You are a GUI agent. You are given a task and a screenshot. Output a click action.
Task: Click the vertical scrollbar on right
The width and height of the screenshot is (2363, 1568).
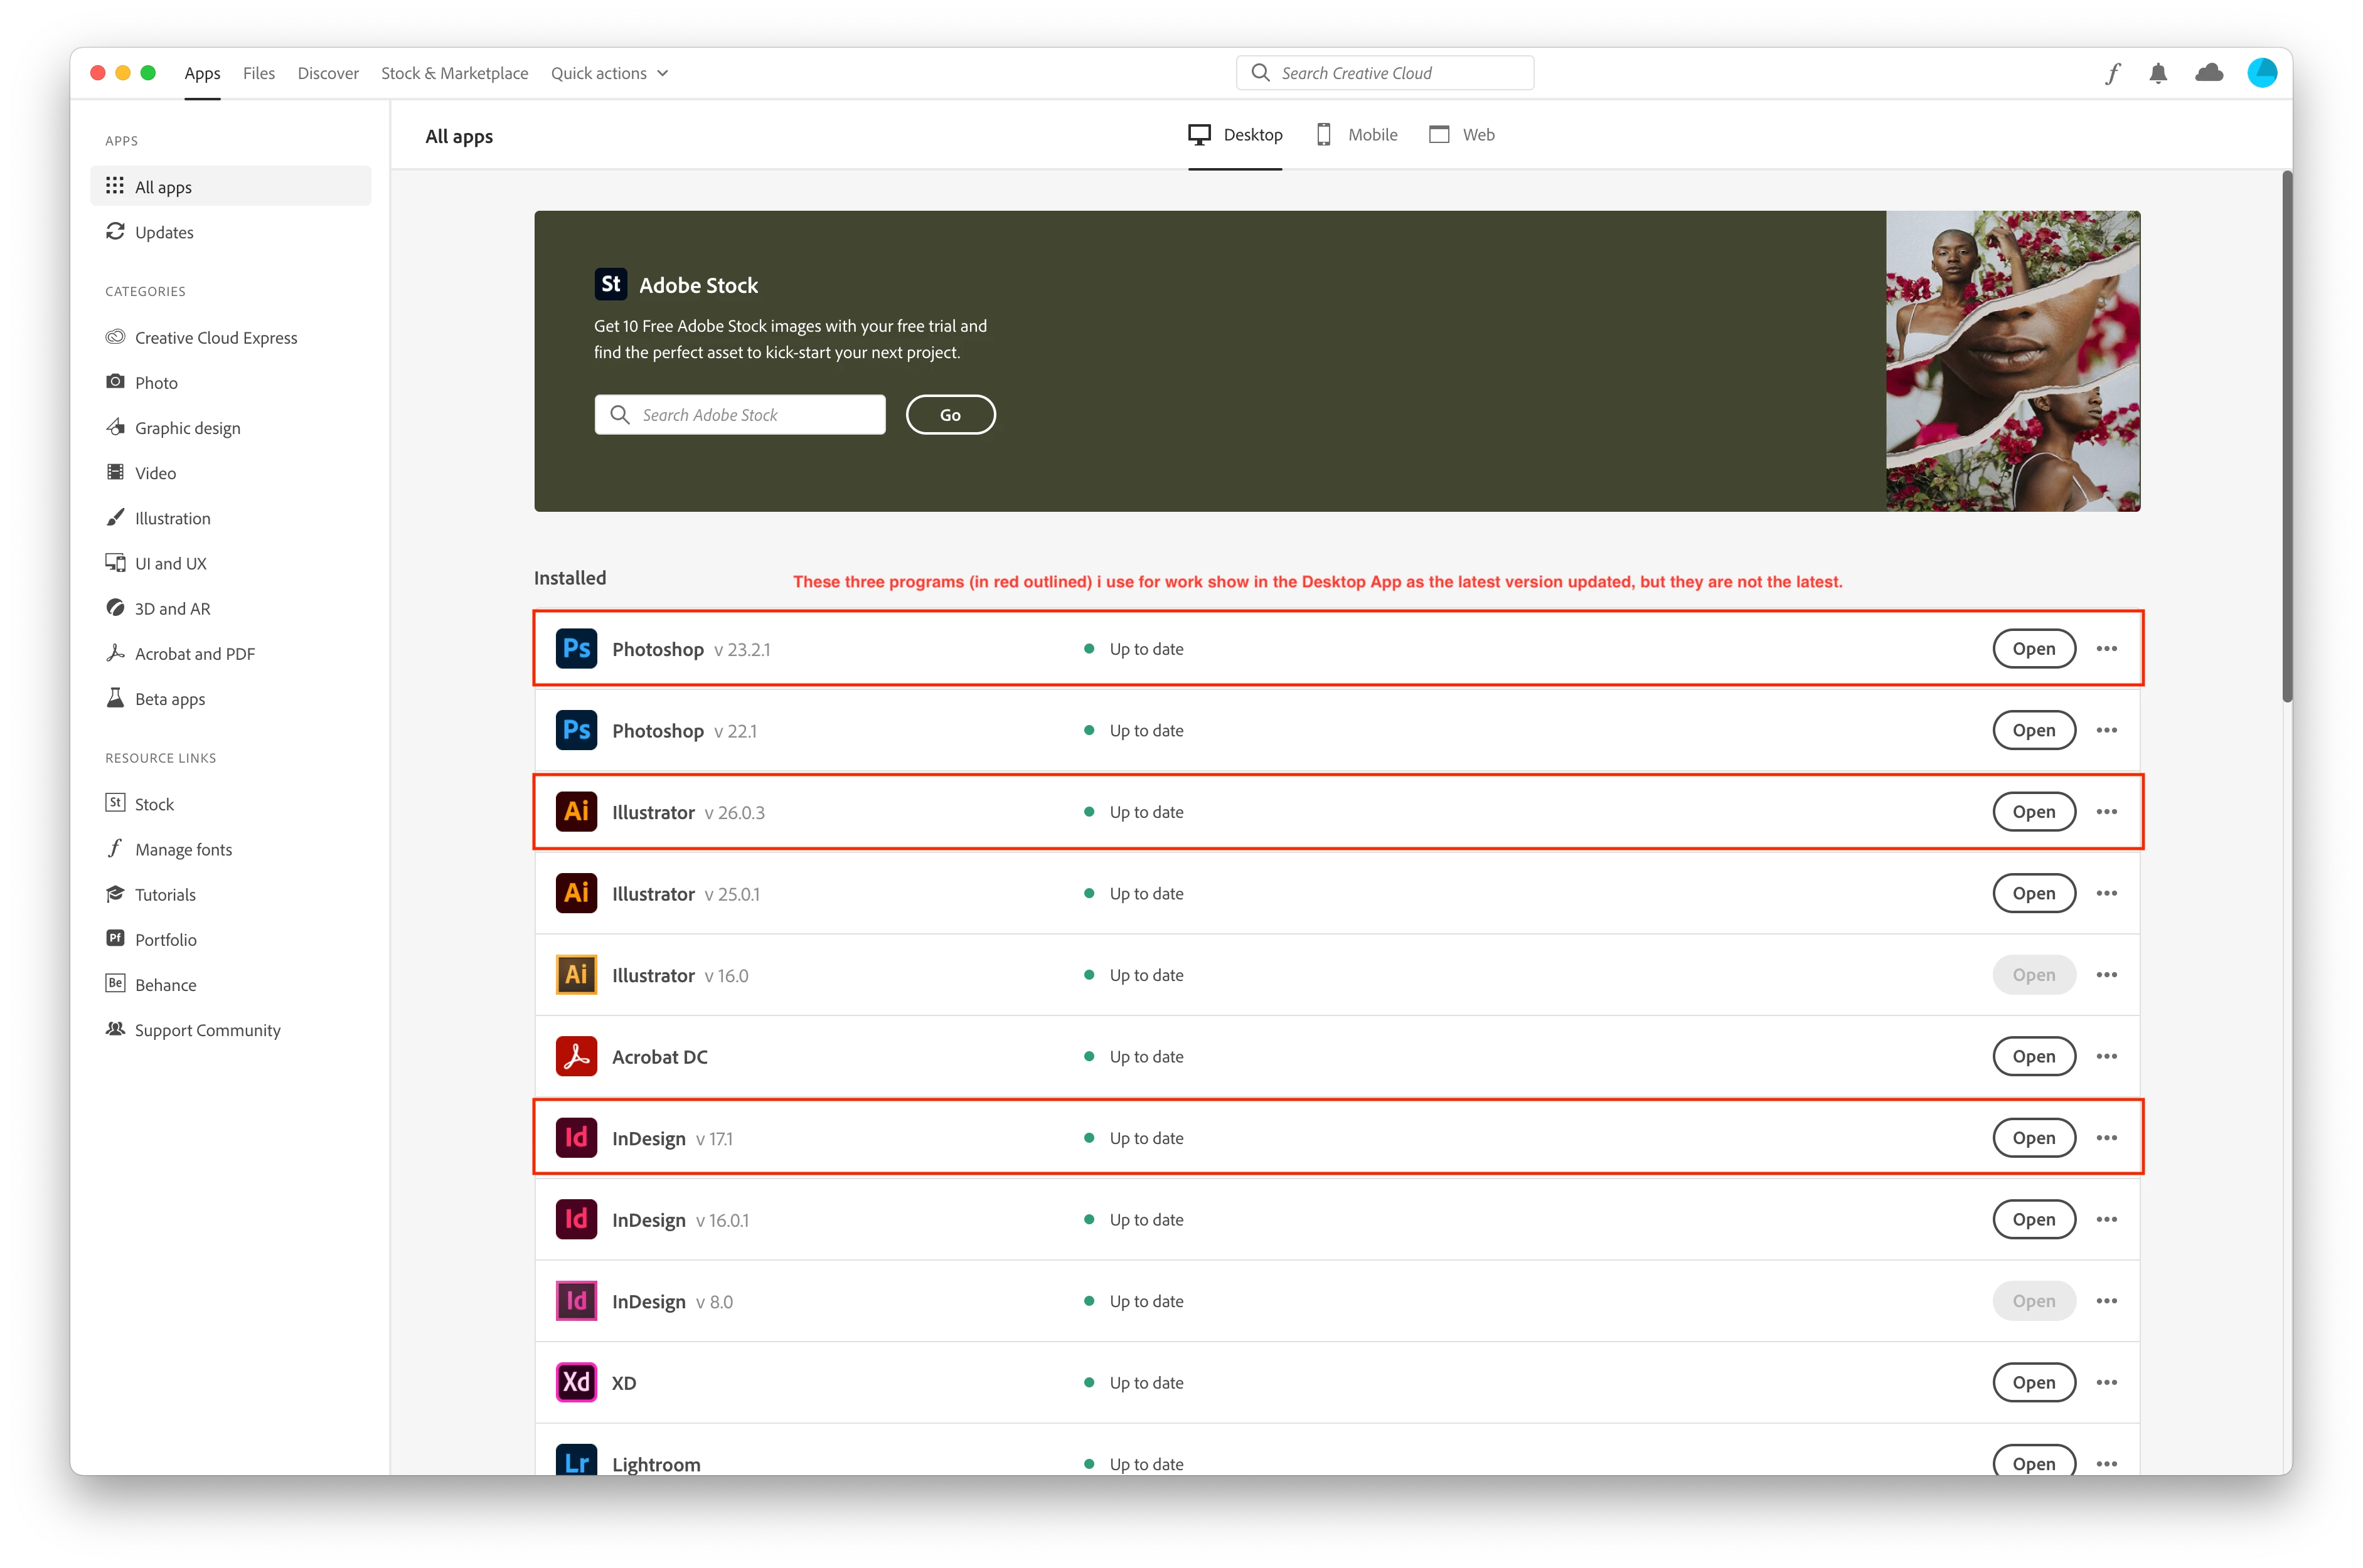(2286, 437)
